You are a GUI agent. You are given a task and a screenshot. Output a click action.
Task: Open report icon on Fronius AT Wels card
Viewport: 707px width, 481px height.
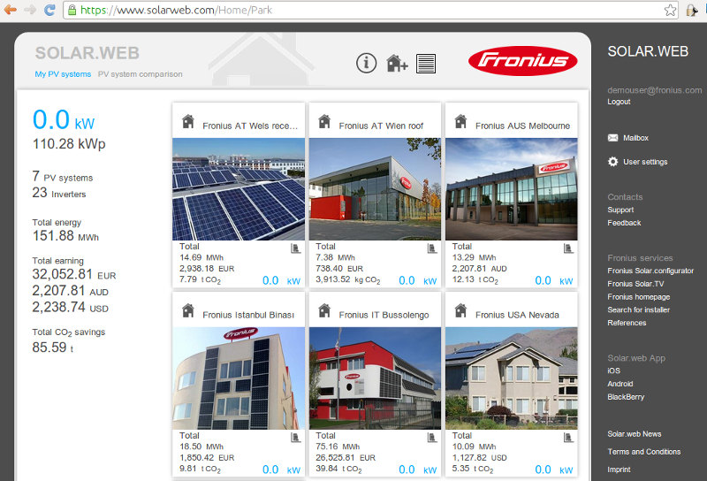(295, 248)
